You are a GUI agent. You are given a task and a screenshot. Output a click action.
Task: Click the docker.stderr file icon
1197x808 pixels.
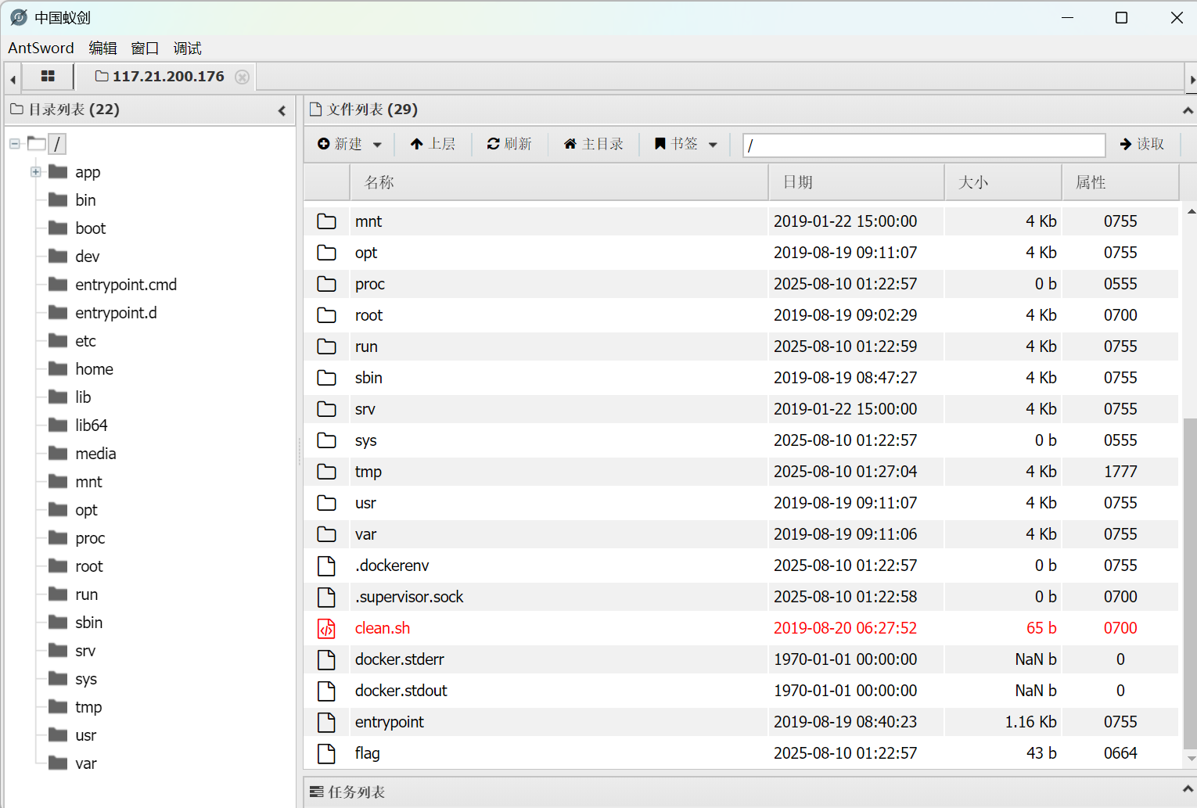coord(326,659)
